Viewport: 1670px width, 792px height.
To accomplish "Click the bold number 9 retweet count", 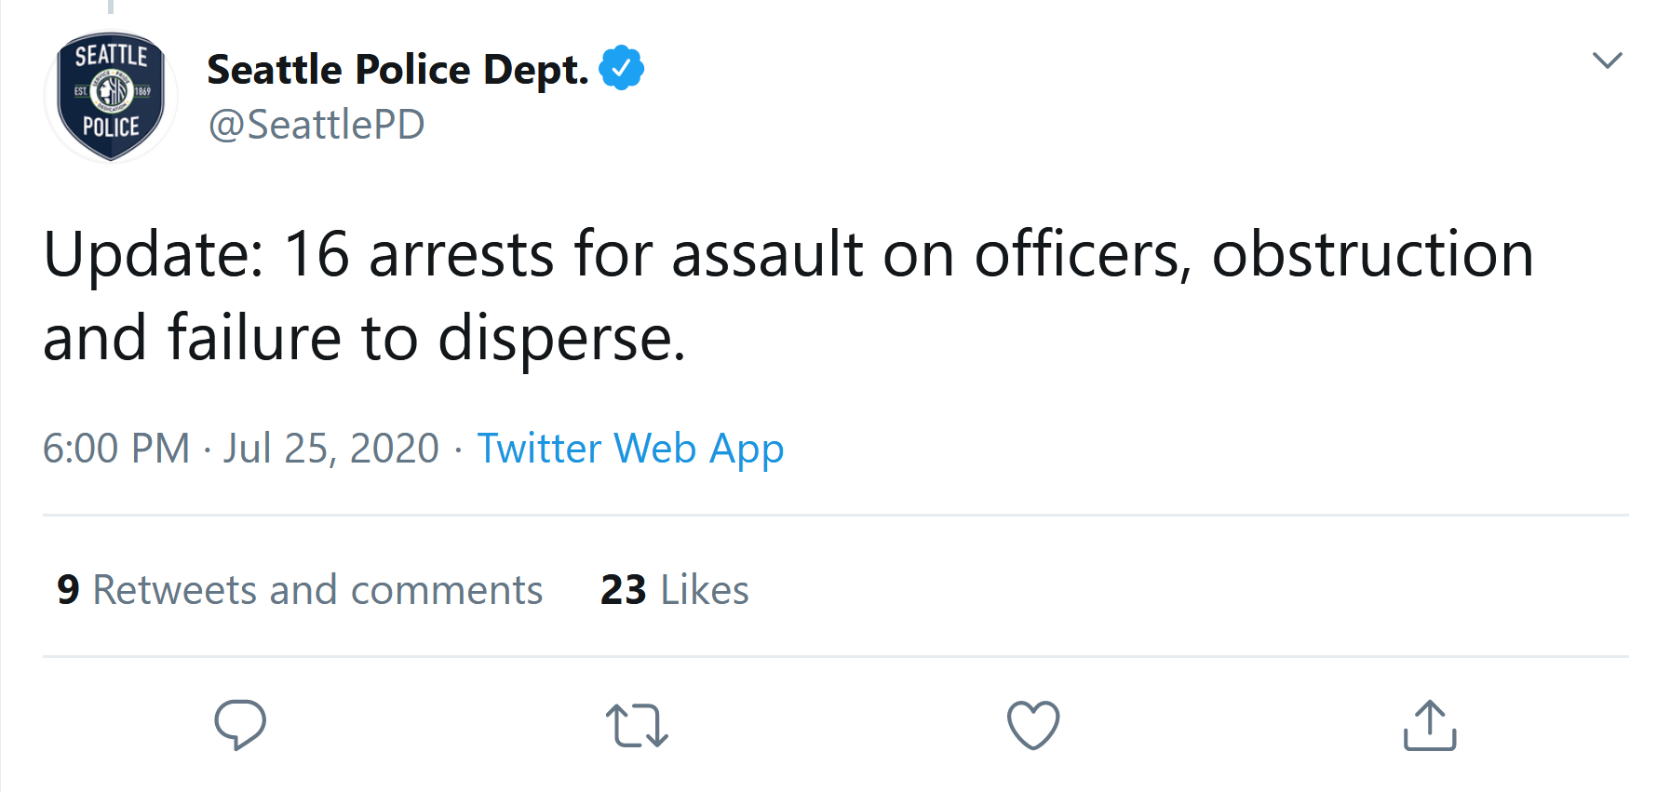I will coord(68,590).
